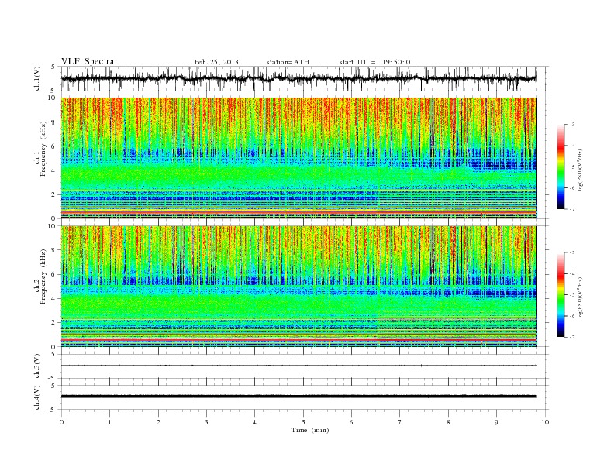This screenshot has width=614, height=474.
Task: Click the '0' tick on the time axis
Action: coord(61,422)
